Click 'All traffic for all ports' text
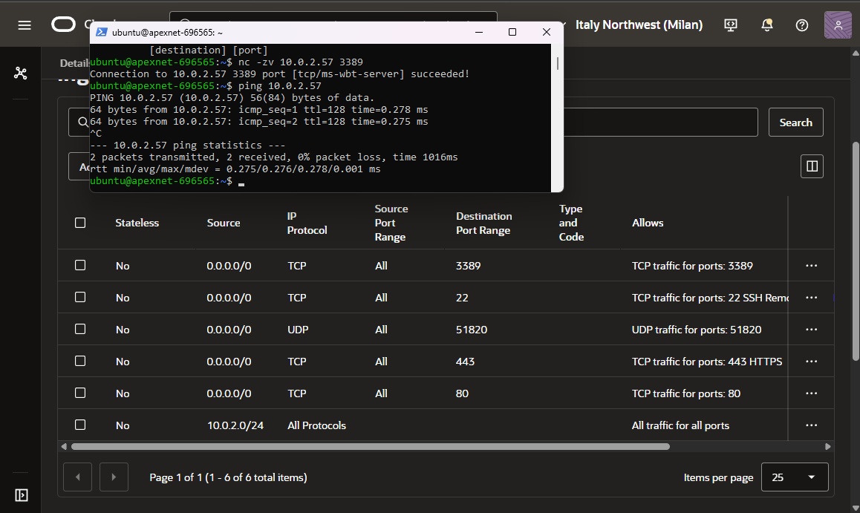The height and width of the screenshot is (513, 860). pos(680,425)
